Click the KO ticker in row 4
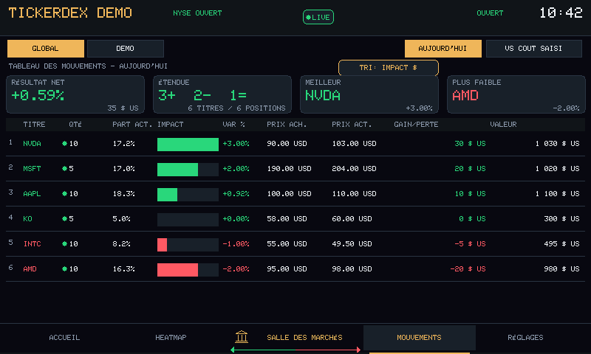591x354 pixels. [x=27, y=219]
